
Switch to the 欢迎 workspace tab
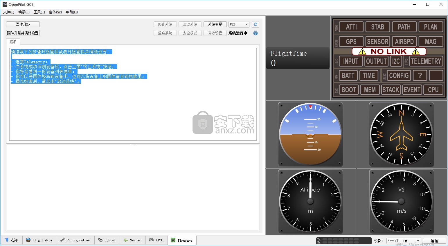(x=11, y=240)
